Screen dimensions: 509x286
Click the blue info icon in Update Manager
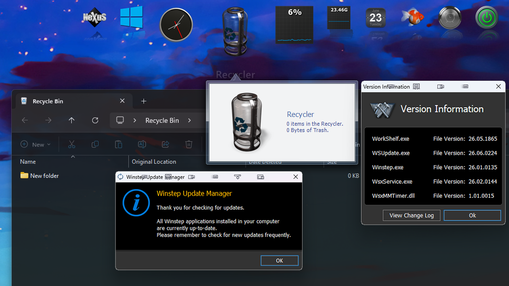click(x=136, y=203)
